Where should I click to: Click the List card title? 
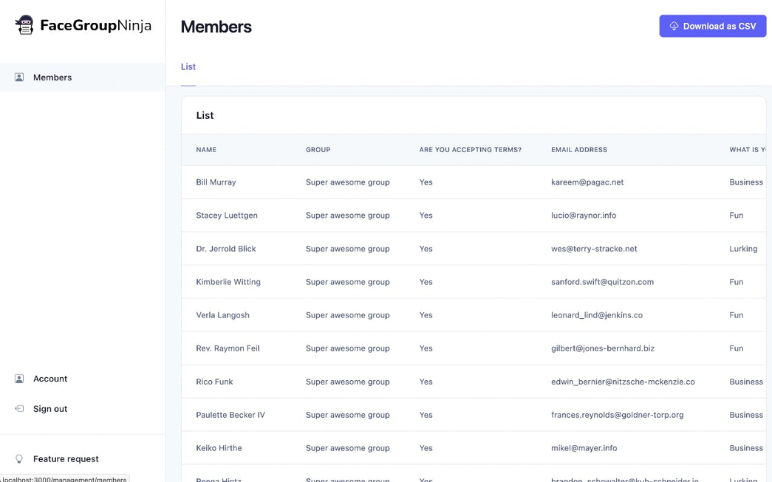coord(205,115)
